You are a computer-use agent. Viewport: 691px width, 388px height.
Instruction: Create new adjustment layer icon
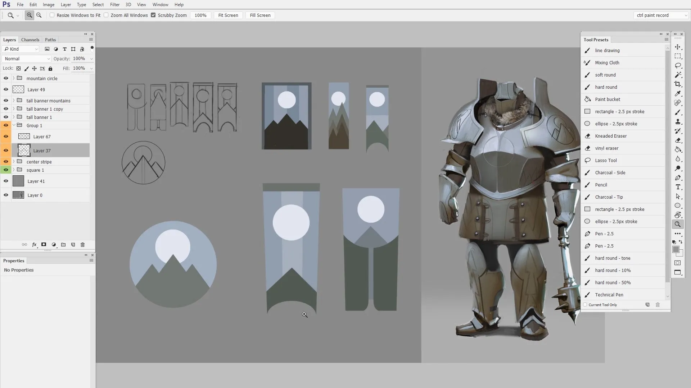point(54,245)
